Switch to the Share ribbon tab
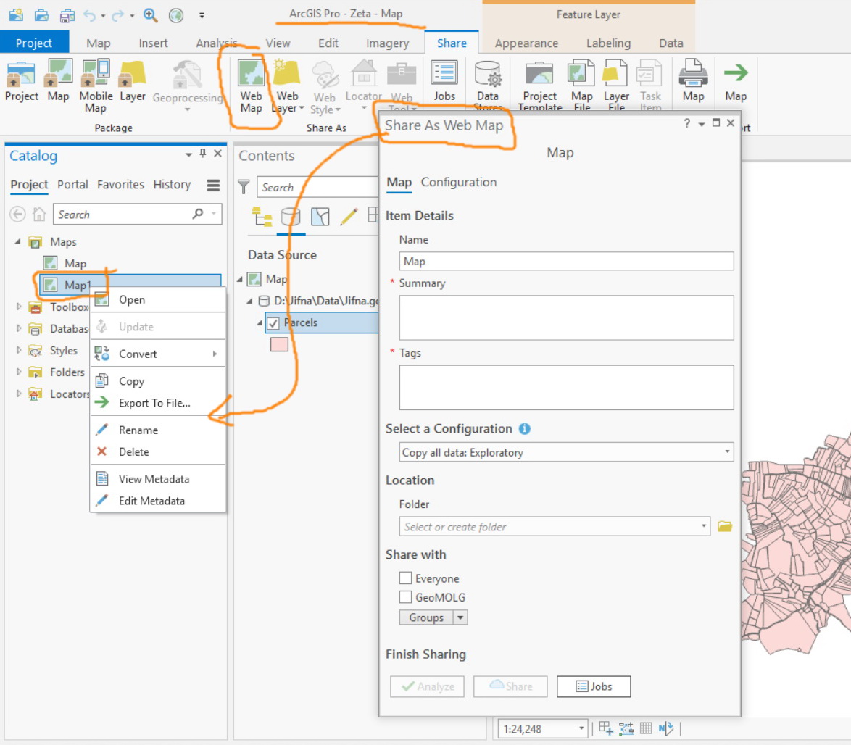 (x=452, y=43)
